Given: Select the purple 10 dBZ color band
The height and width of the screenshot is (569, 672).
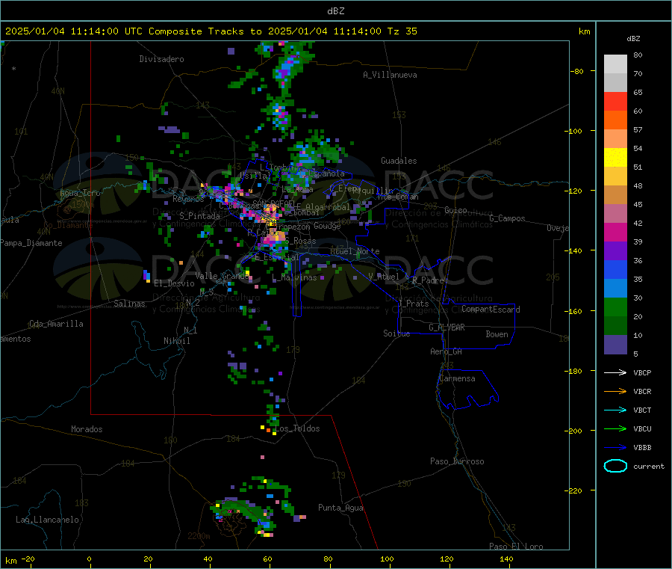Looking at the screenshot, I should [x=615, y=345].
